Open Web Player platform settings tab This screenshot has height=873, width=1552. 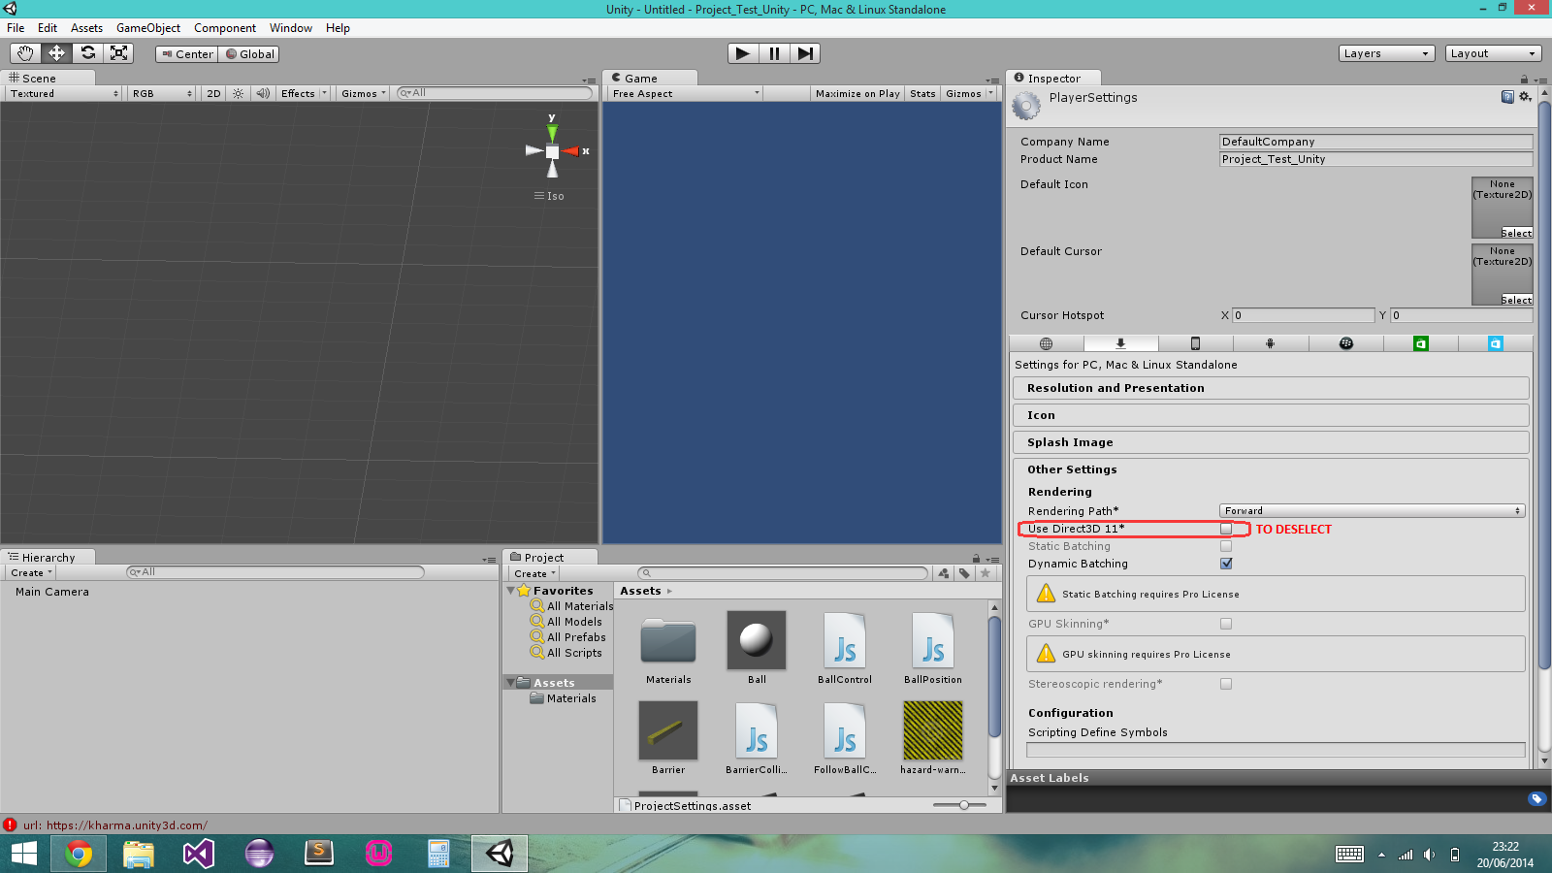1046,343
